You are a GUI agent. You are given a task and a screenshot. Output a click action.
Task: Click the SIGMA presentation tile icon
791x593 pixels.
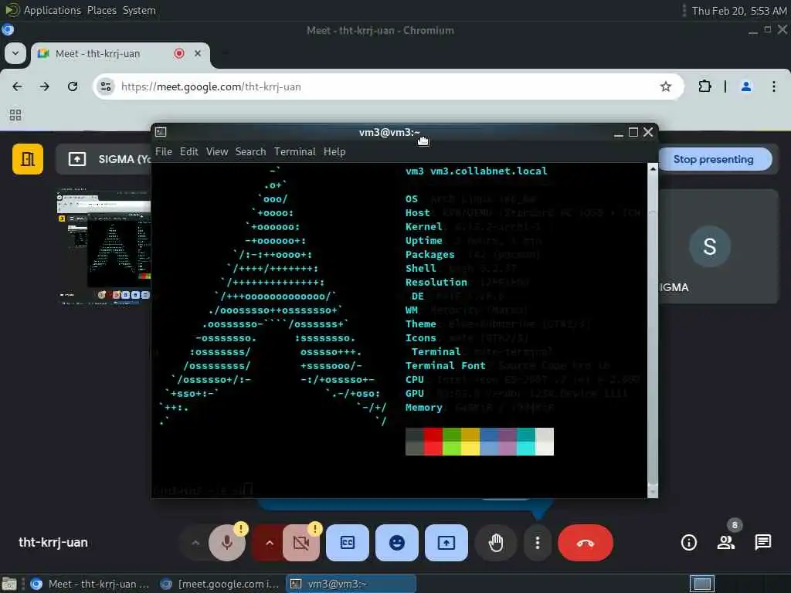coord(77,159)
